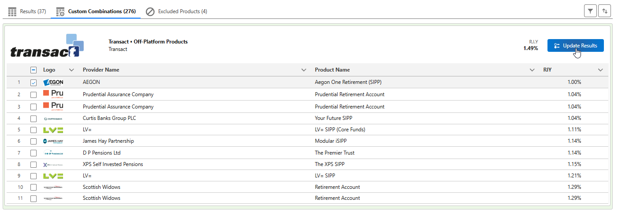Click the sort arrows icon
The height and width of the screenshot is (213, 618).
click(605, 11)
